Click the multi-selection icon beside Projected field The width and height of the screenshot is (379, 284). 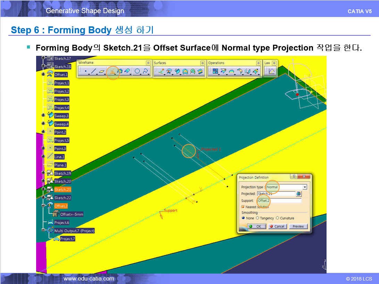click(298, 194)
